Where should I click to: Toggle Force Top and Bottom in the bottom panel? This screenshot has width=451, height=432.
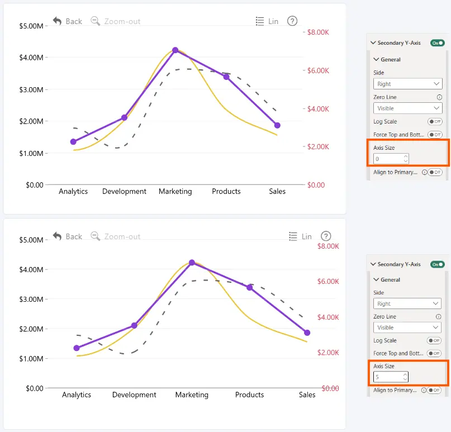pos(434,353)
